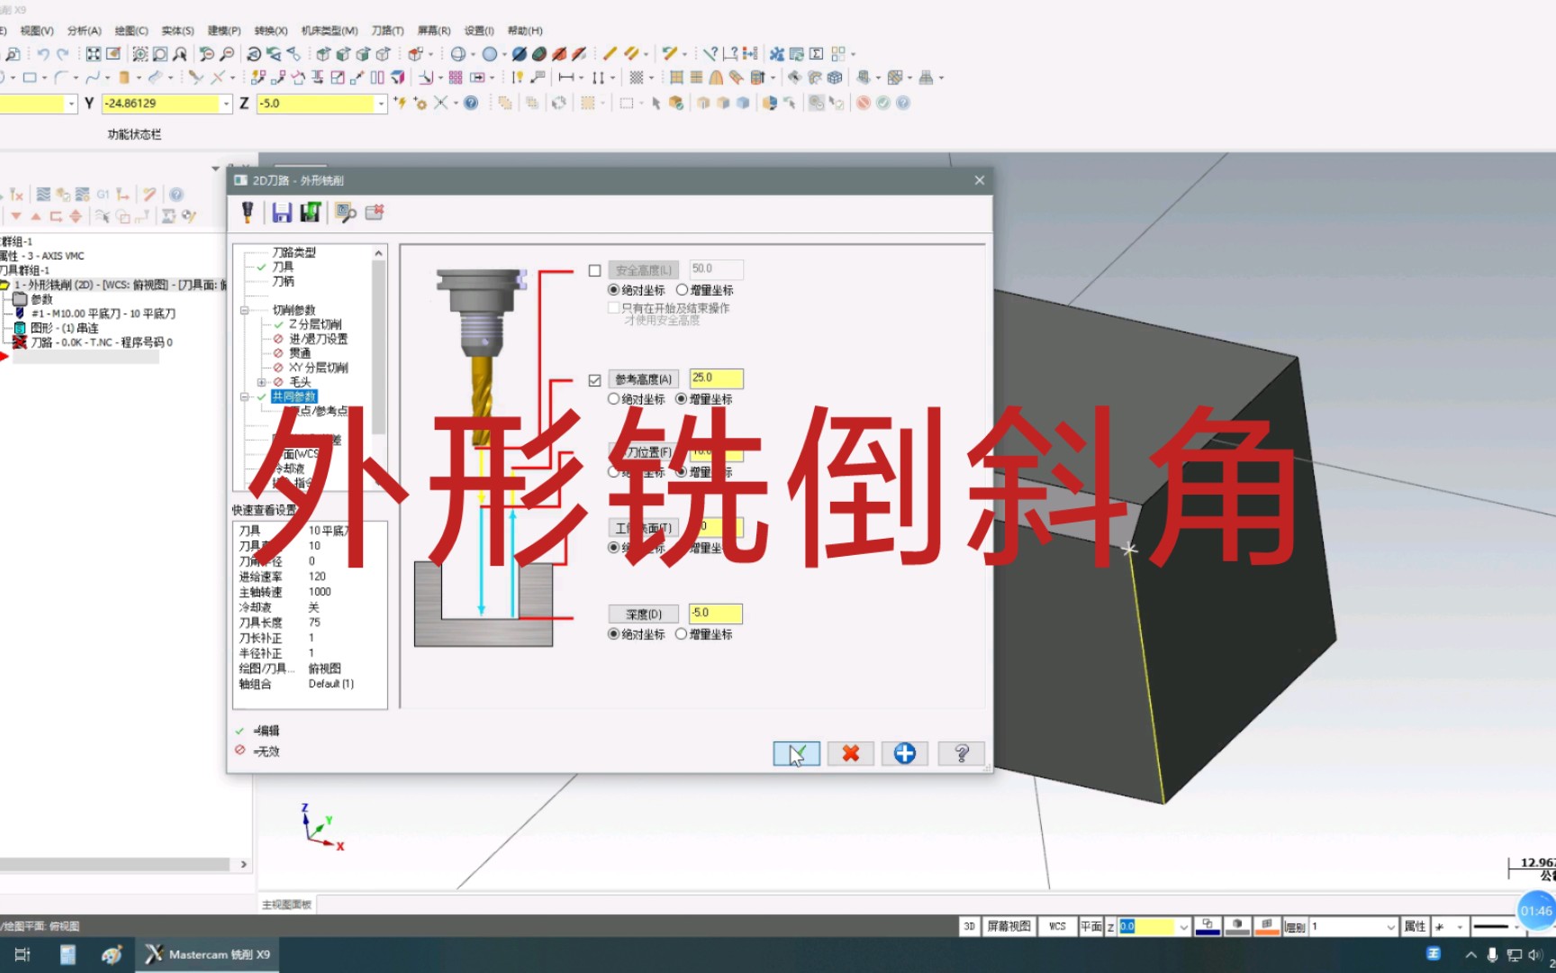Click the 深度 value field showing -5.0

tap(714, 613)
